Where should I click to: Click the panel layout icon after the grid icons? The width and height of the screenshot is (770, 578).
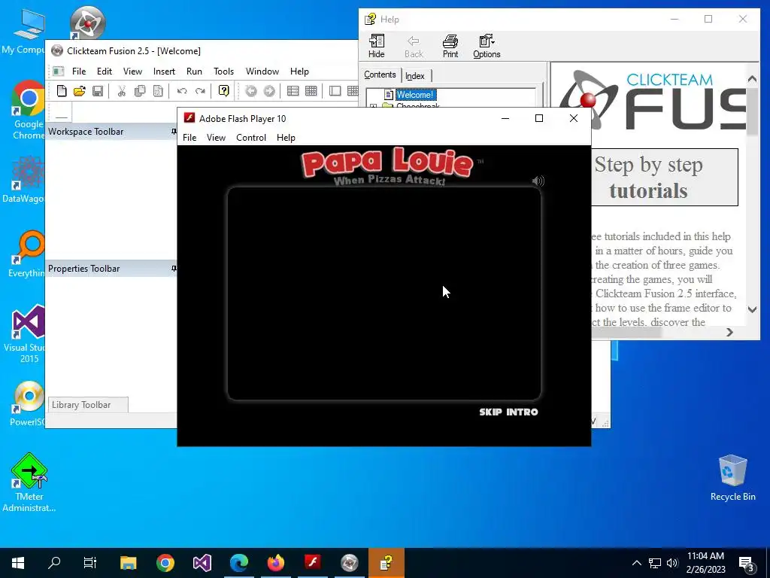point(335,91)
